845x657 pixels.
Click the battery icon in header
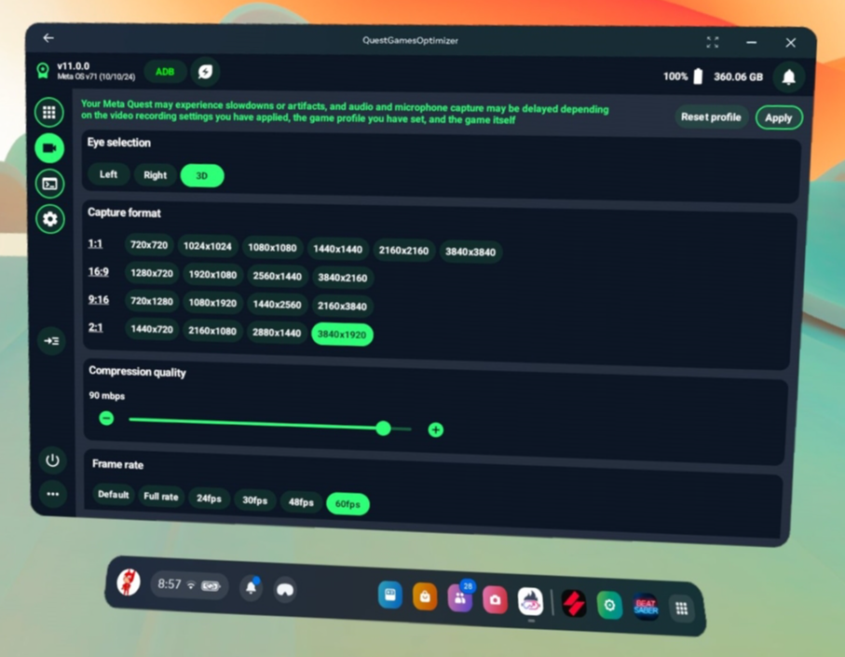point(698,76)
